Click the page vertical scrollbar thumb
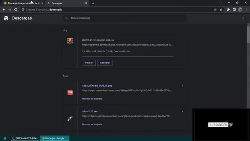The image size is (250, 141). [x=248, y=34]
